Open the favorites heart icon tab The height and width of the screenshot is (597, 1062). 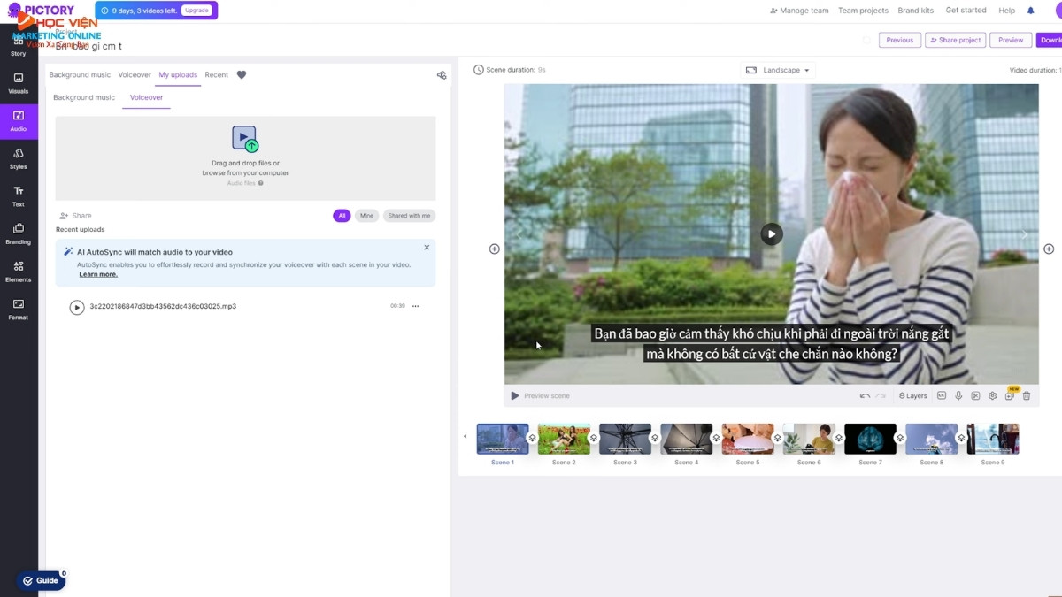coord(242,75)
